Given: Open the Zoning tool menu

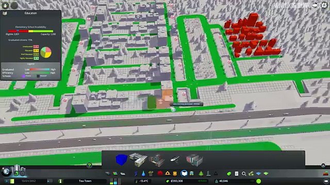Looking at the screenshot, I should (115, 174).
